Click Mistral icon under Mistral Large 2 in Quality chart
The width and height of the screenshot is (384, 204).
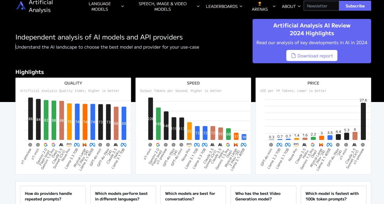pyautogui.click(x=85, y=145)
